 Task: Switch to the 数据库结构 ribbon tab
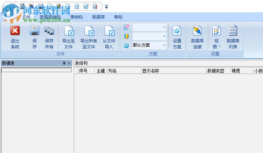pyautogui.click(x=50, y=17)
